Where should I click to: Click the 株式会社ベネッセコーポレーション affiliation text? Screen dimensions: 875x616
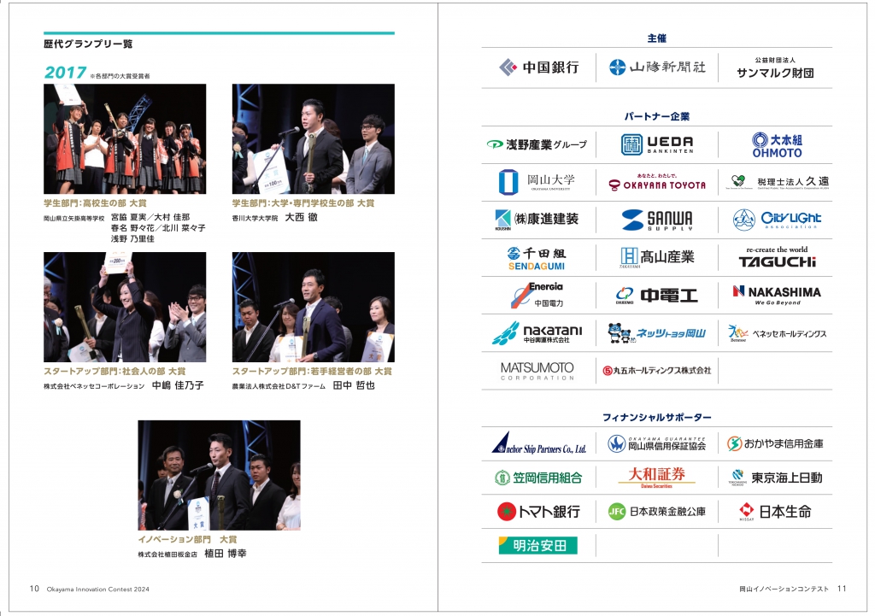click(94, 386)
